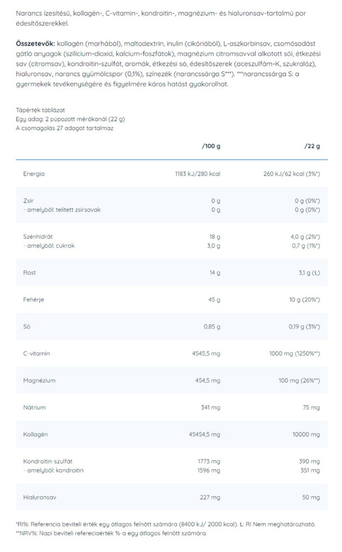Viewport: 342px width, 552px height.
Task: Click the "1183 kJ/280 kcal" energy value
Action: coord(194,174)
